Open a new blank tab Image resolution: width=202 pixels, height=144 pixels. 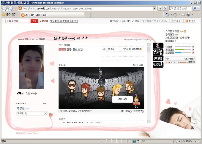click(x=88, y=15)
